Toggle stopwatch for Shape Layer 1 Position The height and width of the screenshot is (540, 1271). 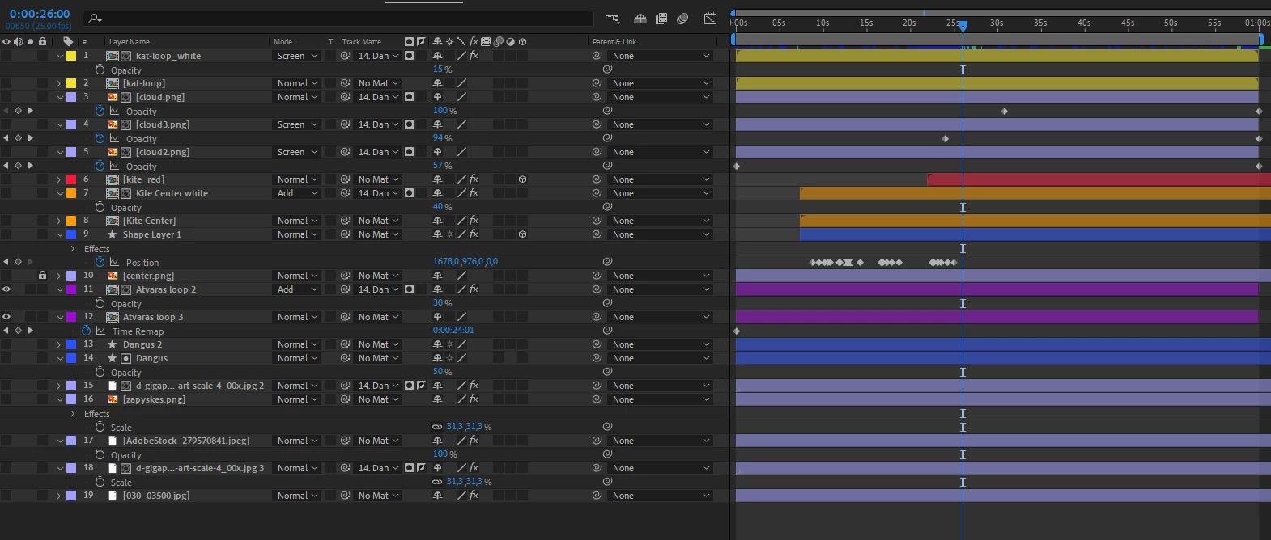(x=100, y=262)
